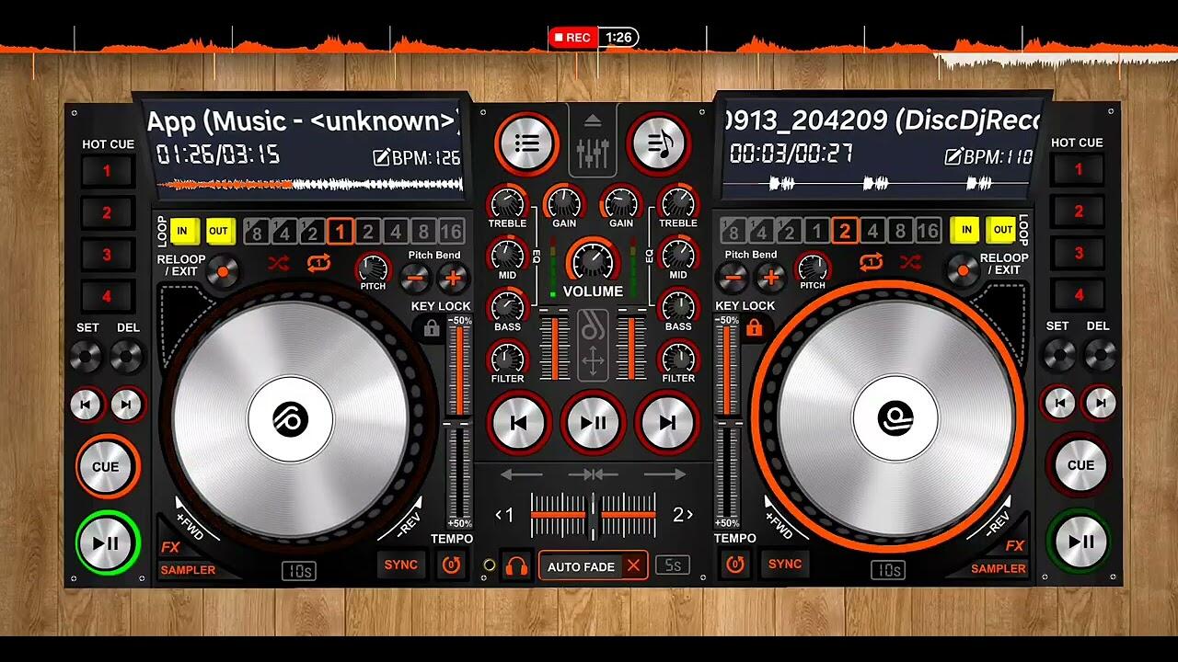Expand the 5s auto fade duration selector
Screen dimensions: 1178x662
(673, 565)
